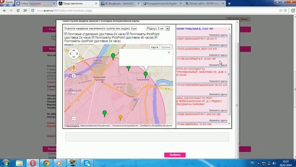Pan the map down with the arrow control
Image resolution: width=296 pixels, height=167 pixels.
point(74,57)
